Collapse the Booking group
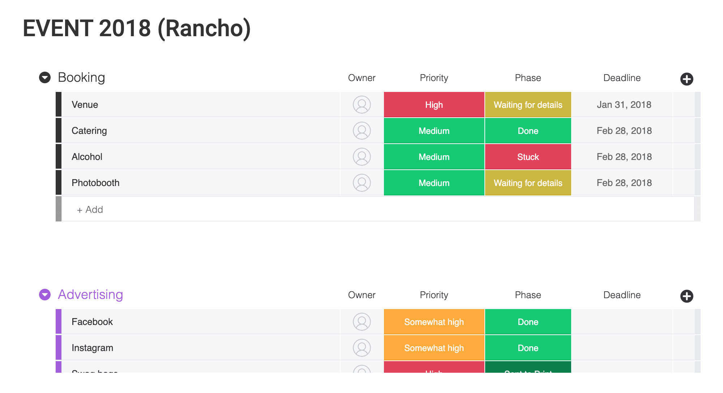Viewport: 723px width, 393px height. coord(45,77)
